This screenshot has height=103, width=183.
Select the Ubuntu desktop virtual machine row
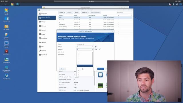tap(95, 27)
